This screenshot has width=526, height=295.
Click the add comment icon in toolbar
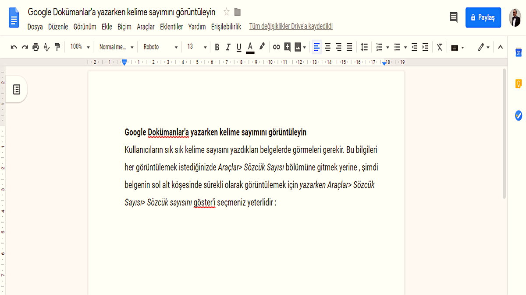click(288, 47)
